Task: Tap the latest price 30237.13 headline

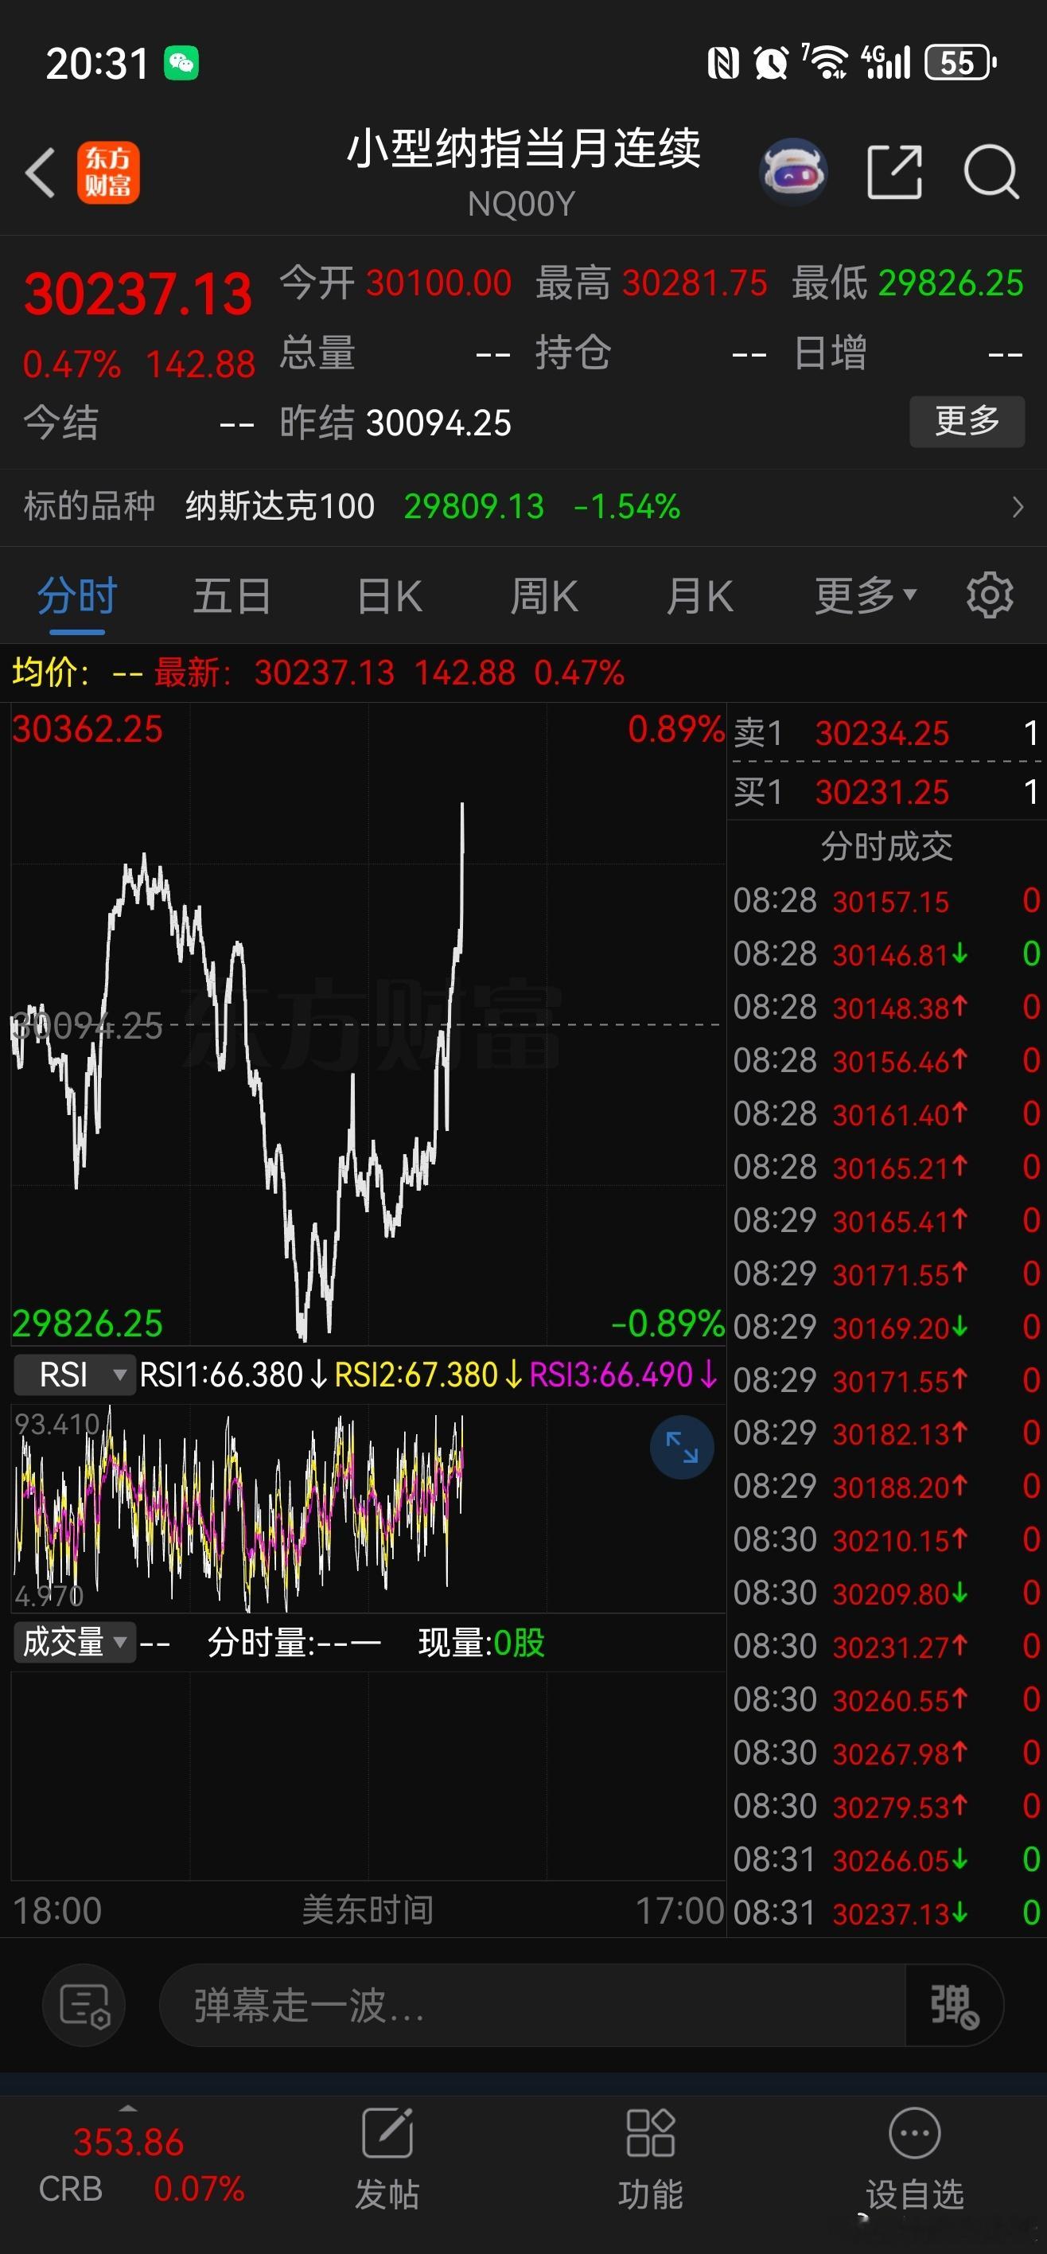Action: click(x=138, y=293)
